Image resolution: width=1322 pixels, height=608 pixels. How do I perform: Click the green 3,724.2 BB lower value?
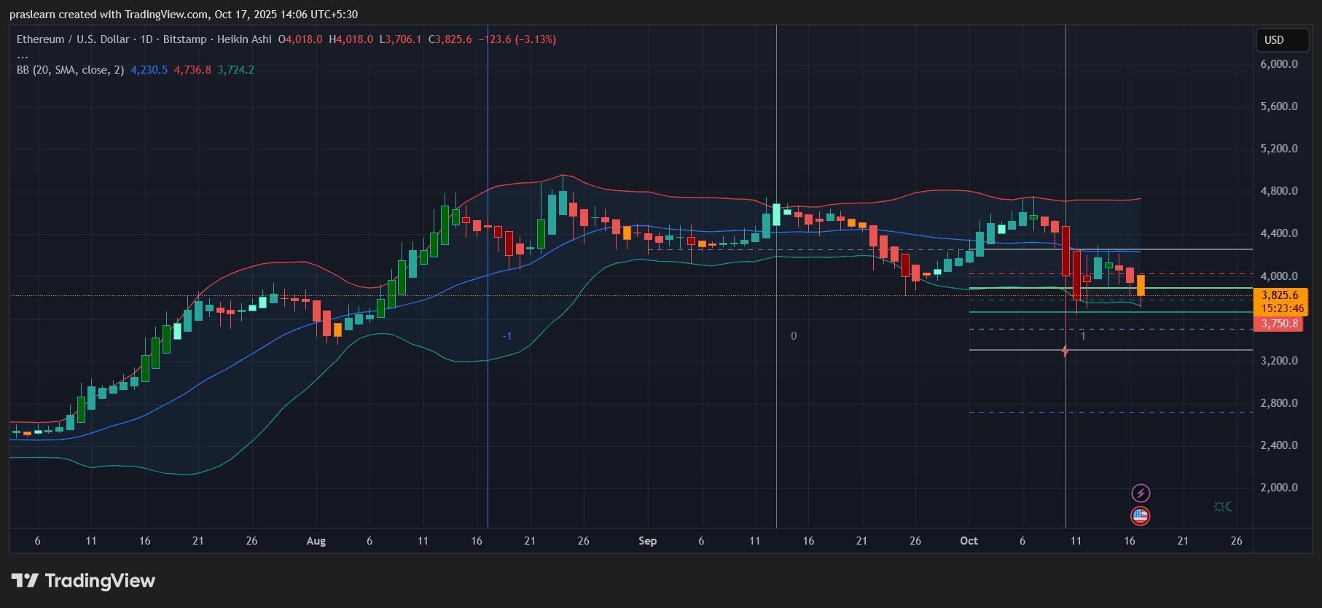236,70
